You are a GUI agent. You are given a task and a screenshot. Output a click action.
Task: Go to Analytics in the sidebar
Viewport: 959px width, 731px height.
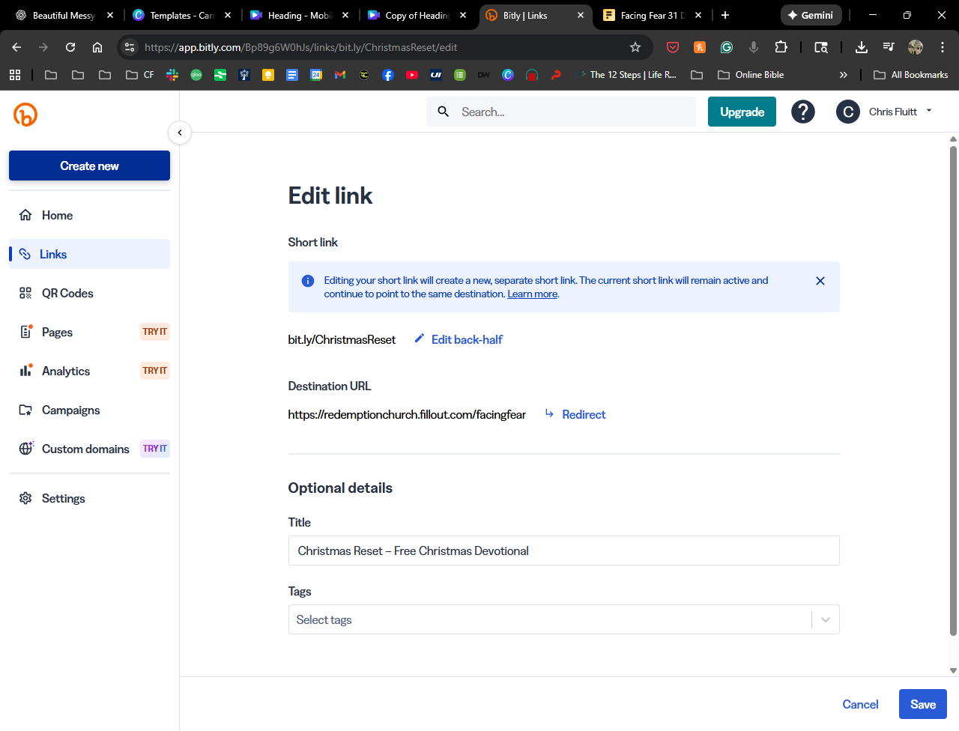click(x=66, y=371)
